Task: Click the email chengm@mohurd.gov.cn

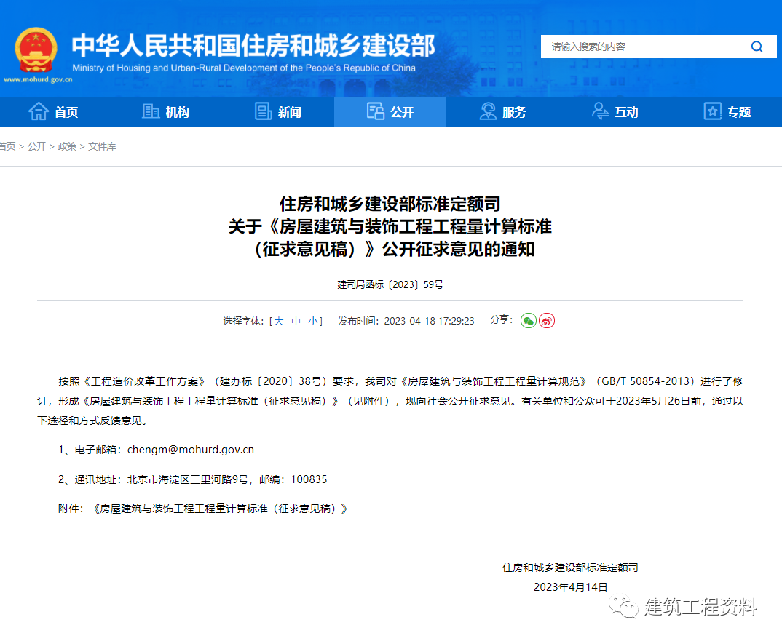Action: coord(191,450)
